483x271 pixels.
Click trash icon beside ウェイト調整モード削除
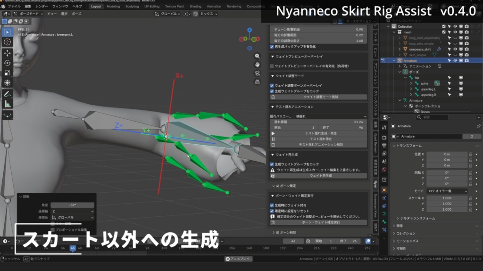tap(273, 97)
